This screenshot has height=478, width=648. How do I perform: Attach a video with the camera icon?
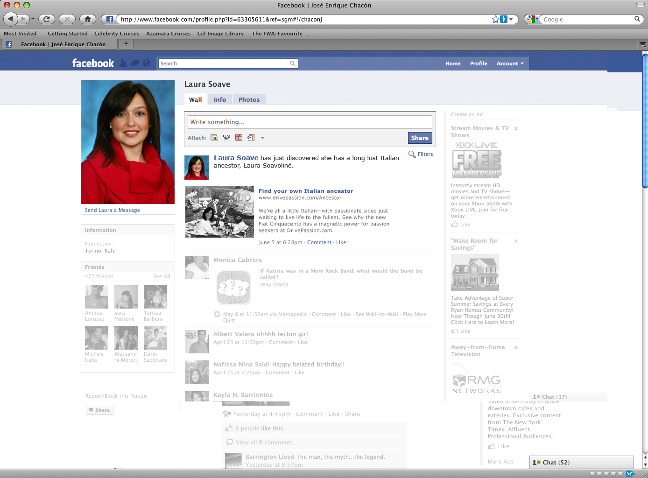click(x=226, y=138)
